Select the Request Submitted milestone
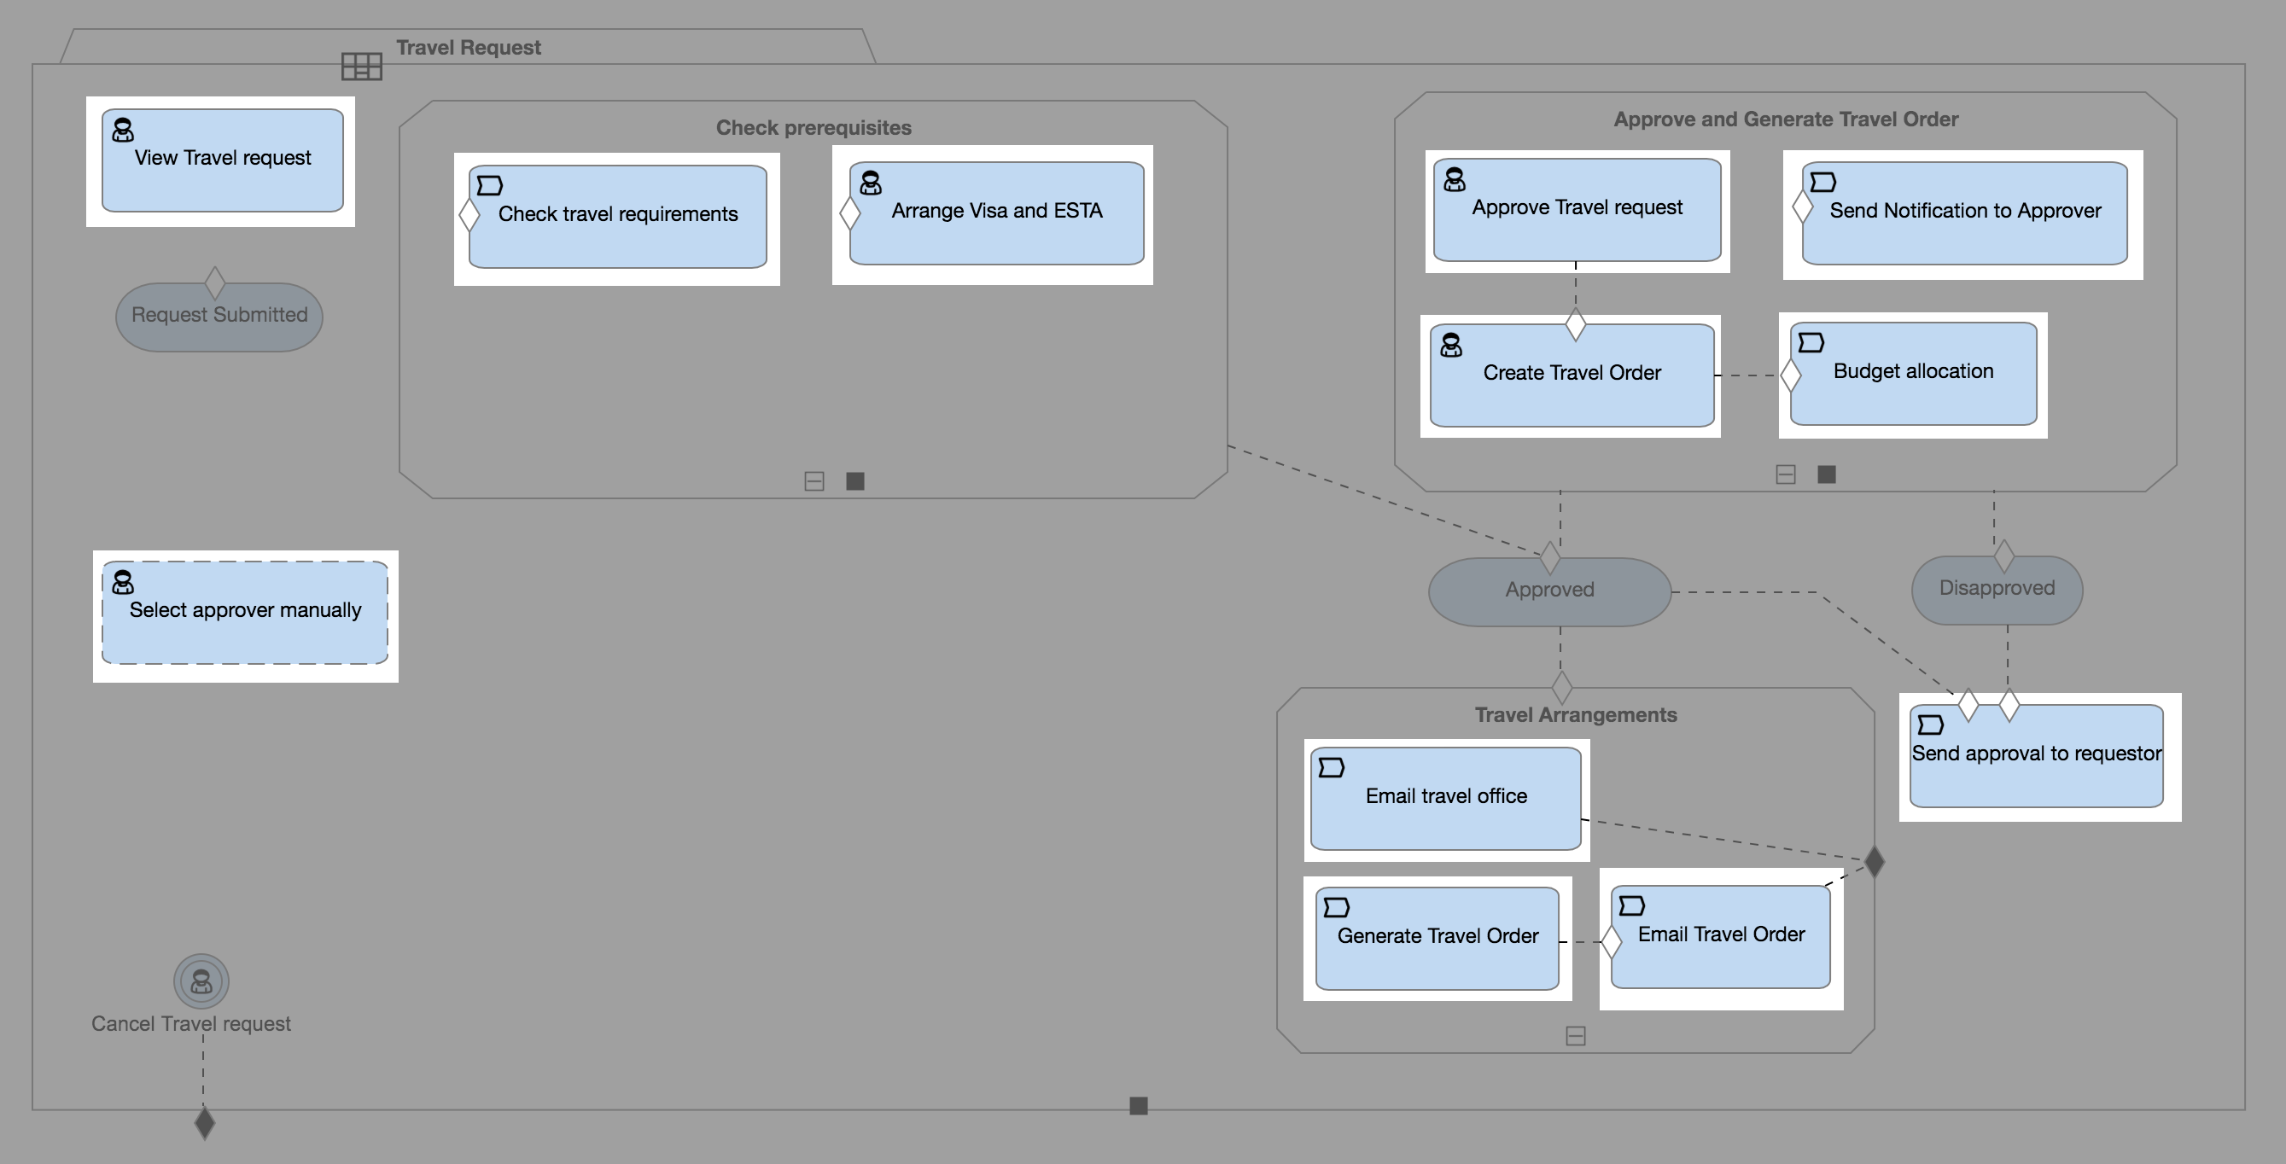This screenshot has width=2286, height=1164. (x=219, y=317)
